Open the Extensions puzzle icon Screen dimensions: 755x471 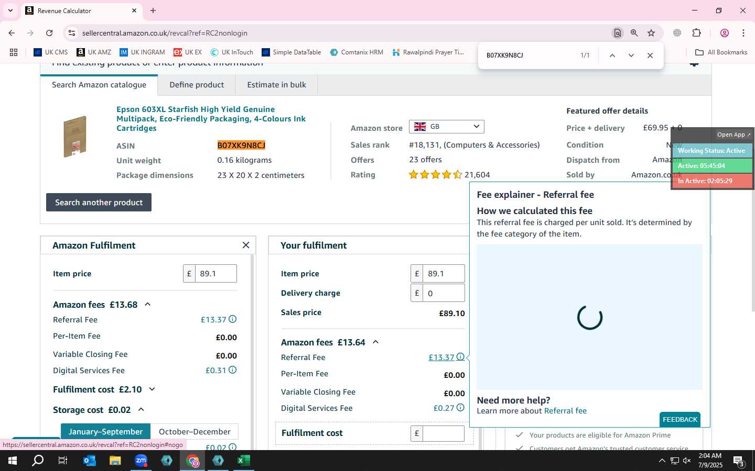(697, 33)
